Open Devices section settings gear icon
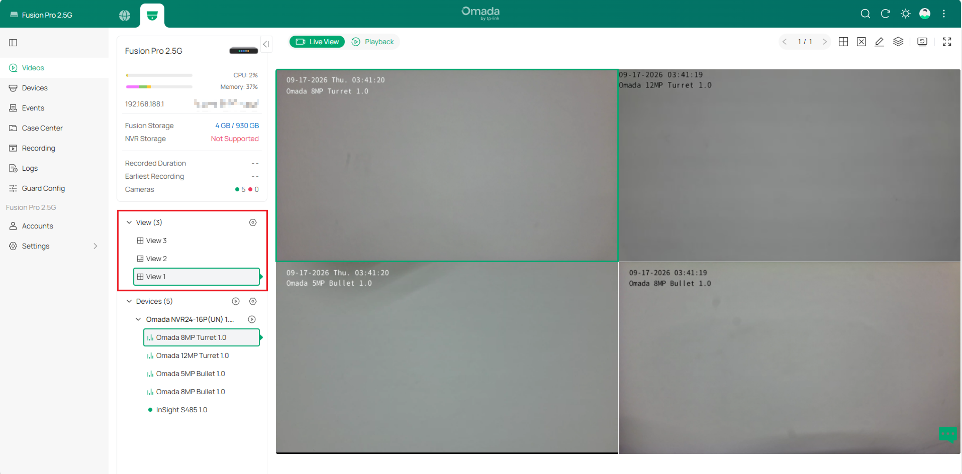The height and width of the screenshot is (474, 962). click(253, 301)
